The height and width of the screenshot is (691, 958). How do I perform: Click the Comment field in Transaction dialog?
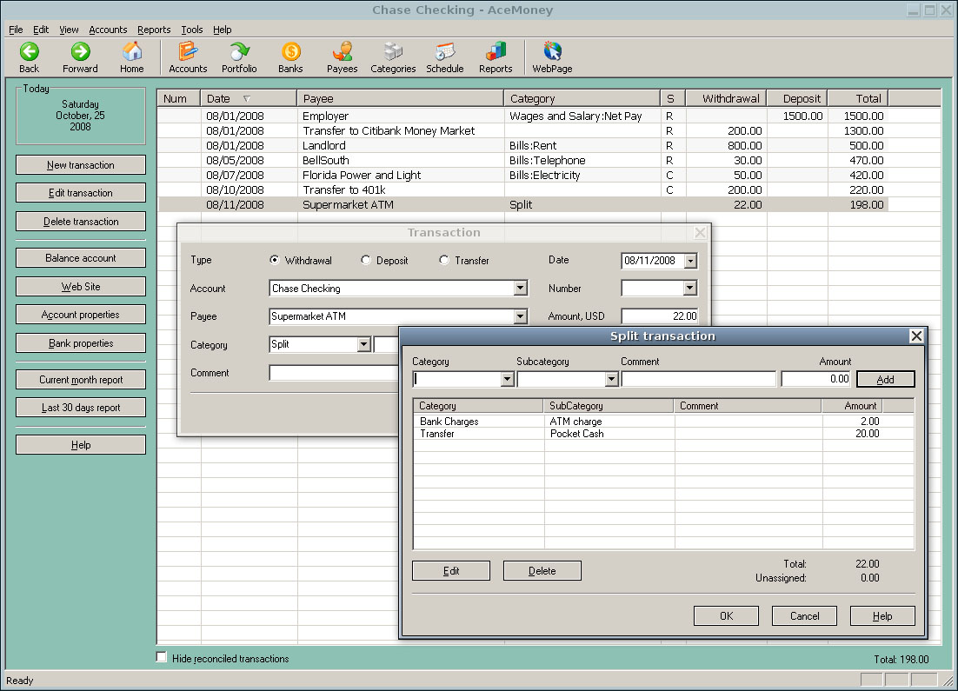[x=334, y=373]
